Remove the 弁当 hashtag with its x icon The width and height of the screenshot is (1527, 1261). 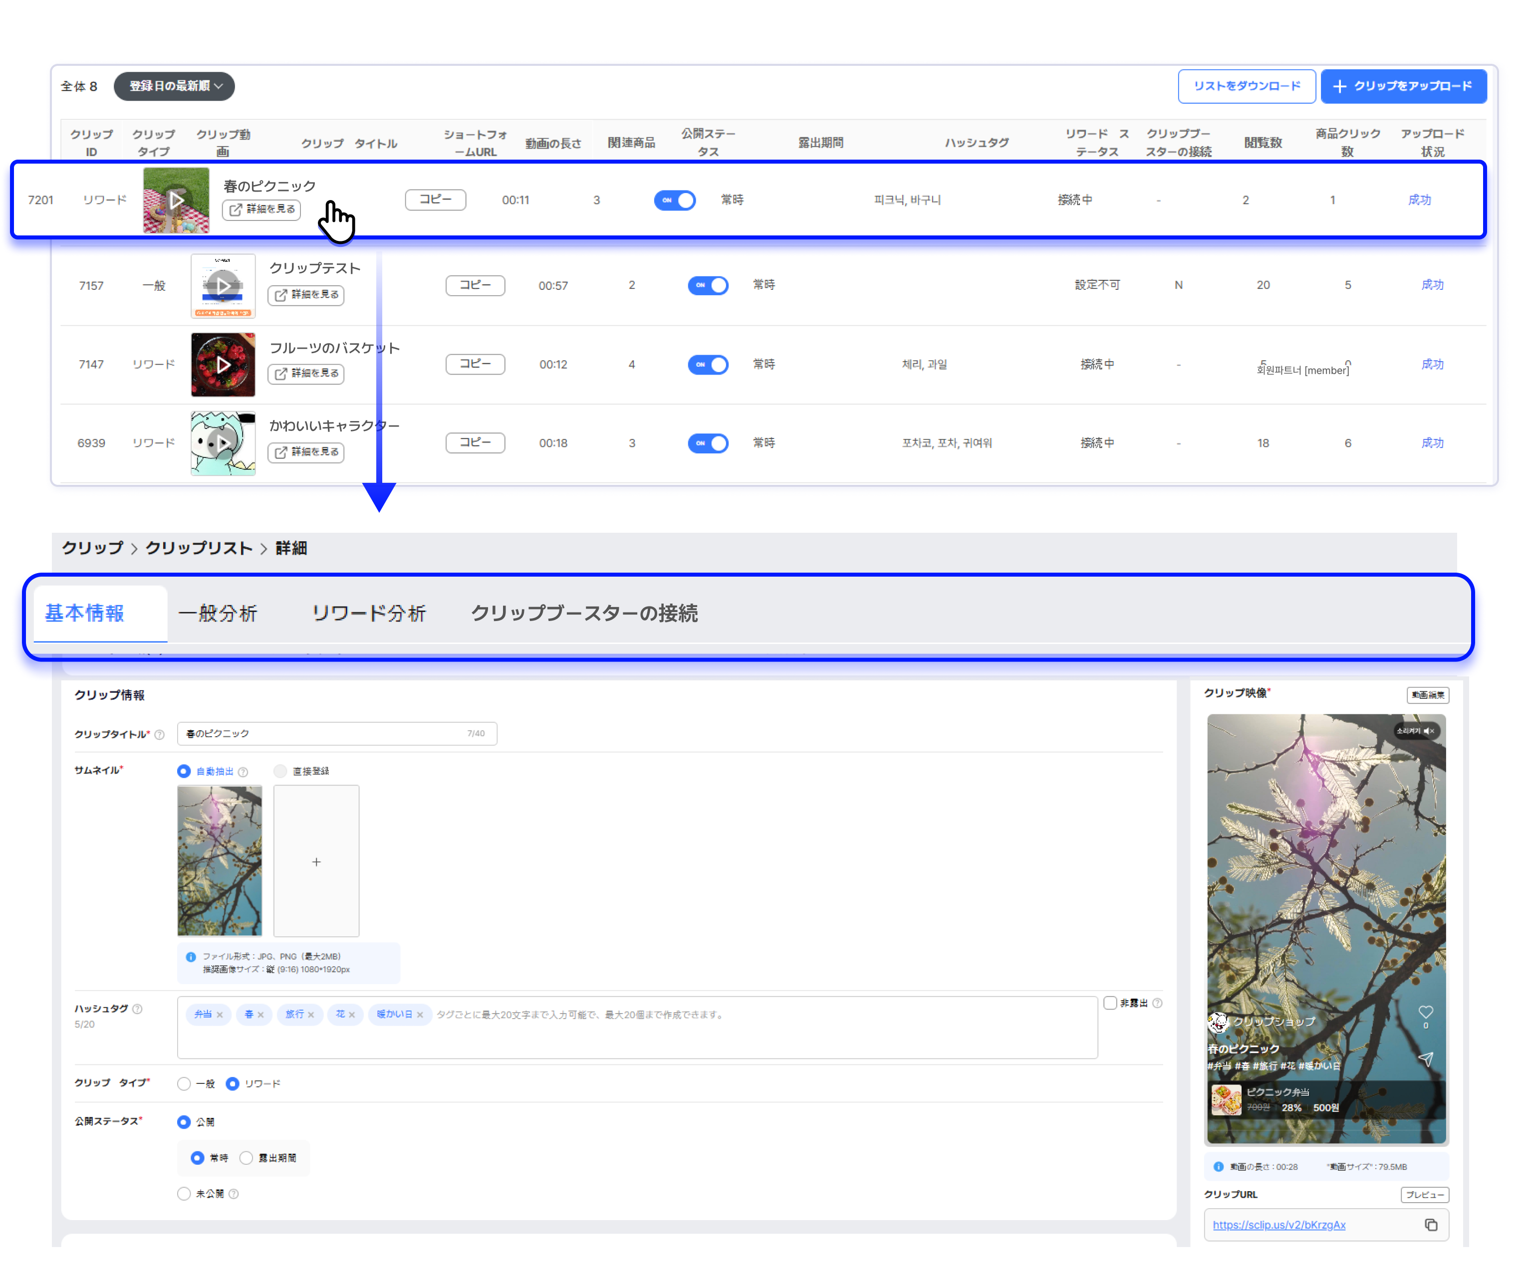pyautogui.click(x=220, y=1015)
